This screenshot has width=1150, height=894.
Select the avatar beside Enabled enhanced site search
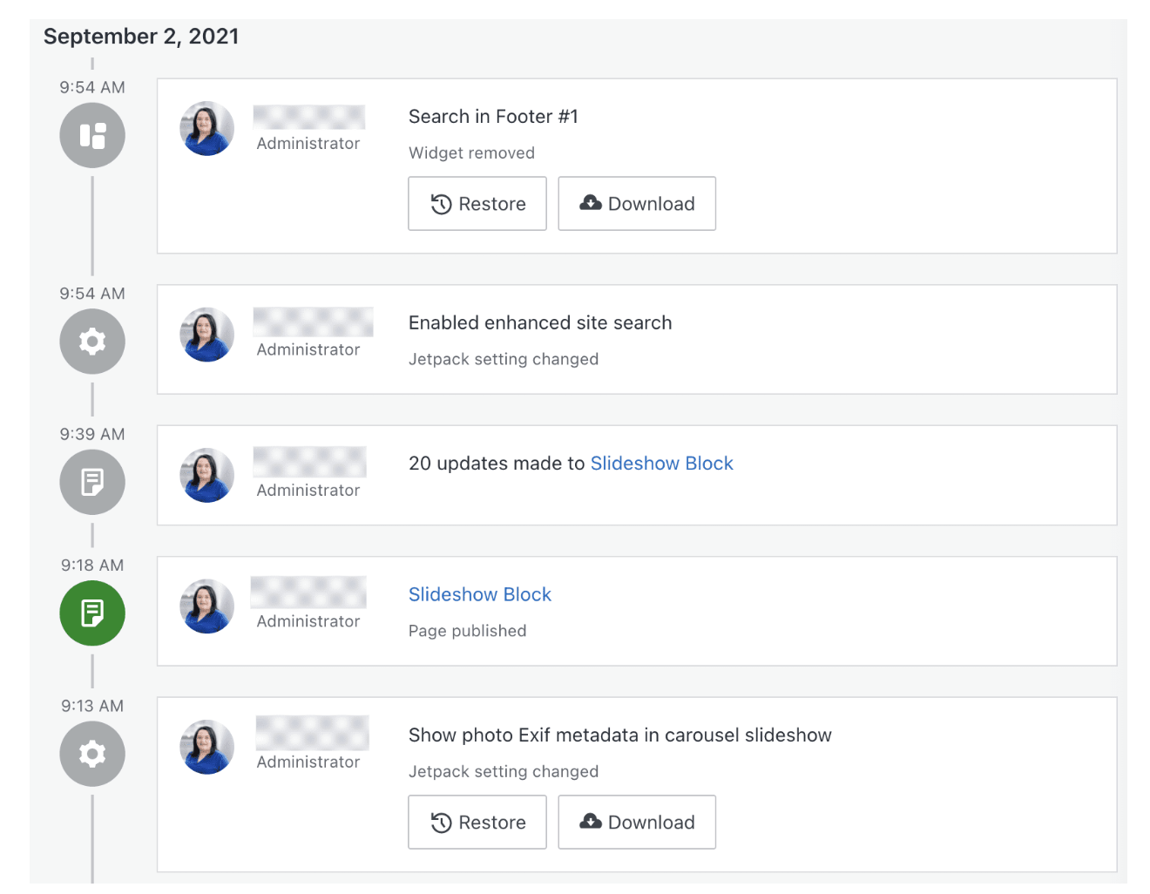(207, 334)
